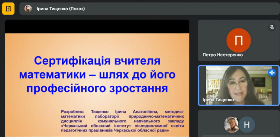The width and height of the screenshot is (280, 137).
Task: Click the yellow leave-meeting door icon
Action: (8, 9)
